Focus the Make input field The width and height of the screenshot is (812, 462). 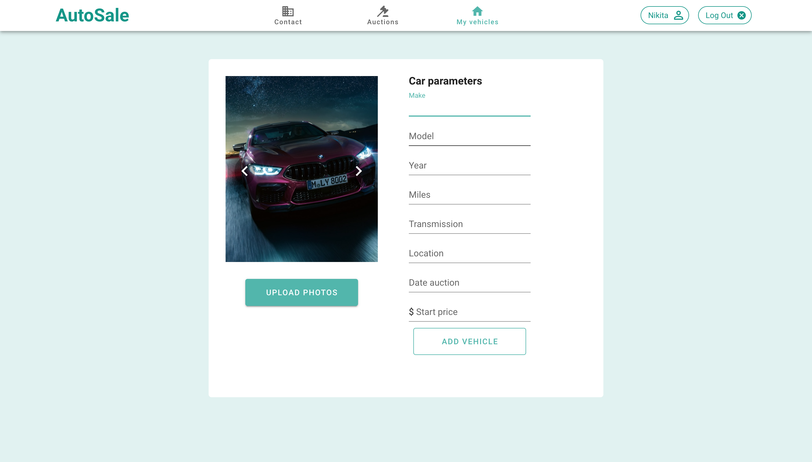pos(469,108)
